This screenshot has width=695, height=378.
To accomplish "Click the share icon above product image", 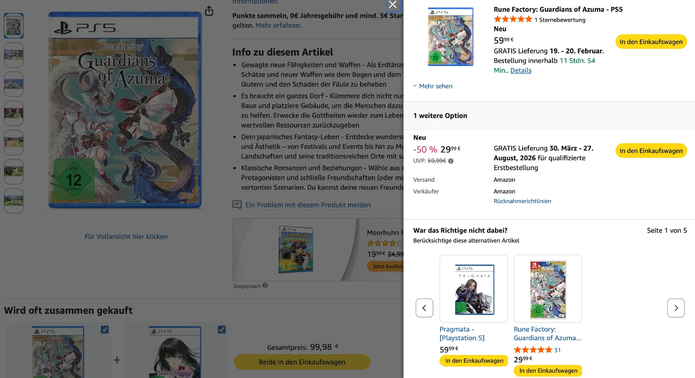I will [209, 11].
